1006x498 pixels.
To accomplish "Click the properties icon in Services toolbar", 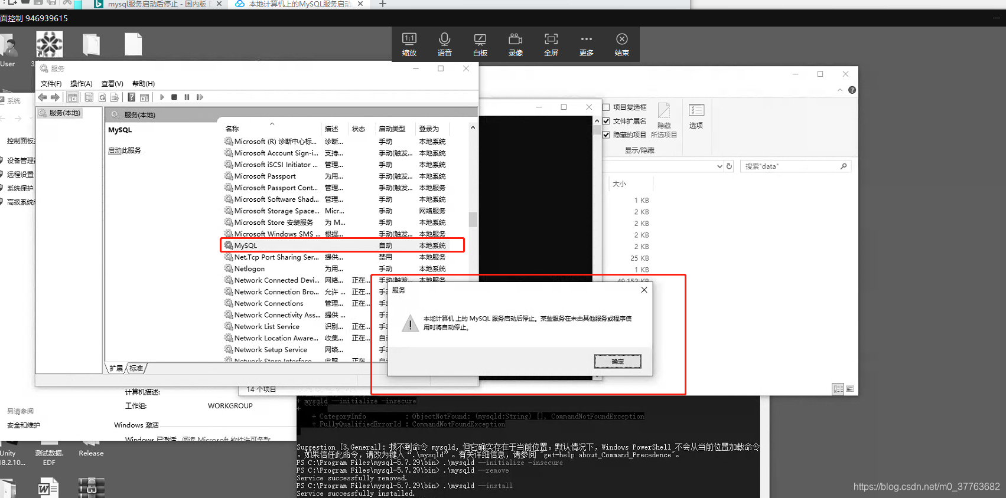I will click(89, 97).
